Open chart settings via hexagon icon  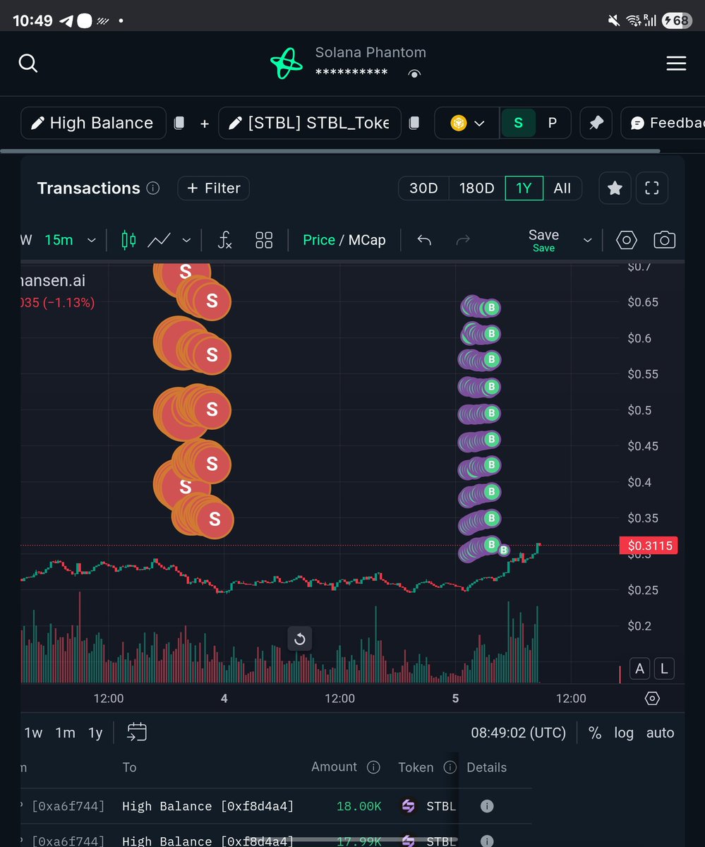point(625,240)
